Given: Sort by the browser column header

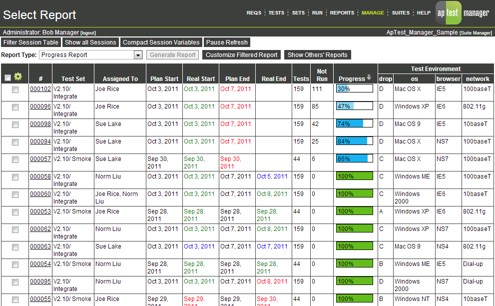Looking at the screenshot, I should click(x=448, y=79).
